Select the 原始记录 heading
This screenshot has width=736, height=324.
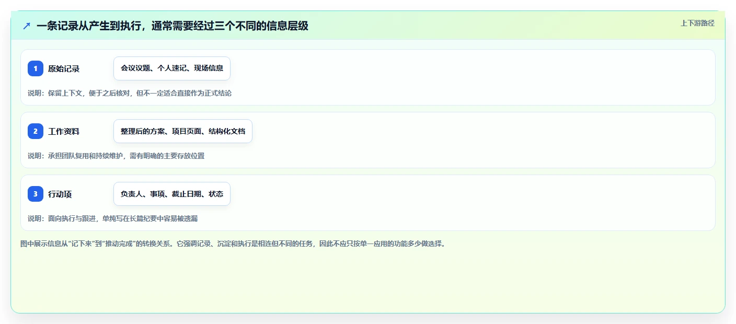(x=64, y=68)
